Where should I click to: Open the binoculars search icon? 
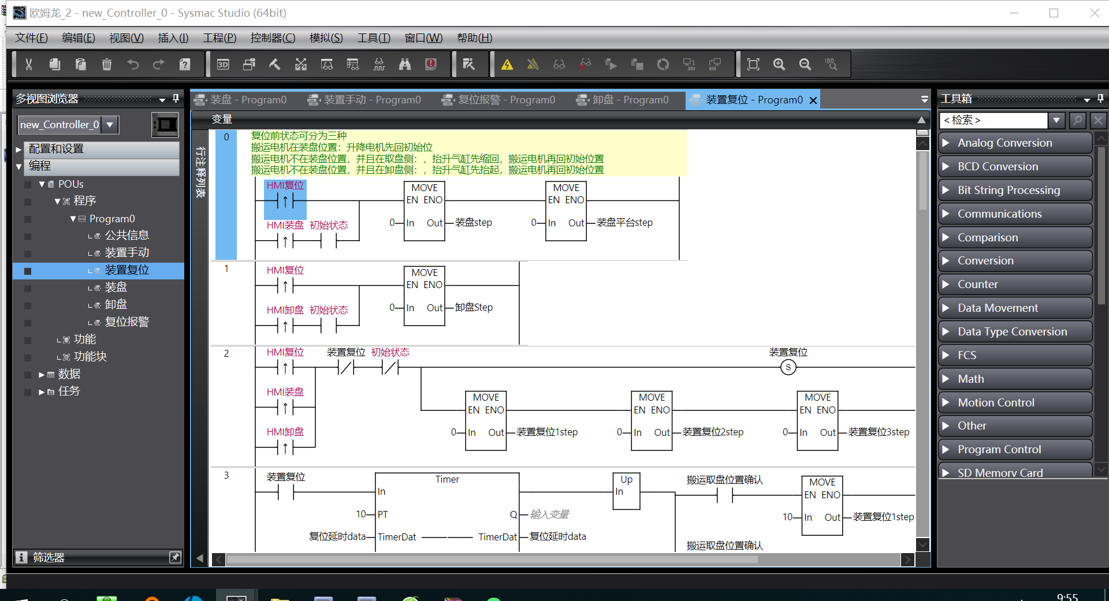(x=405, y=64)
